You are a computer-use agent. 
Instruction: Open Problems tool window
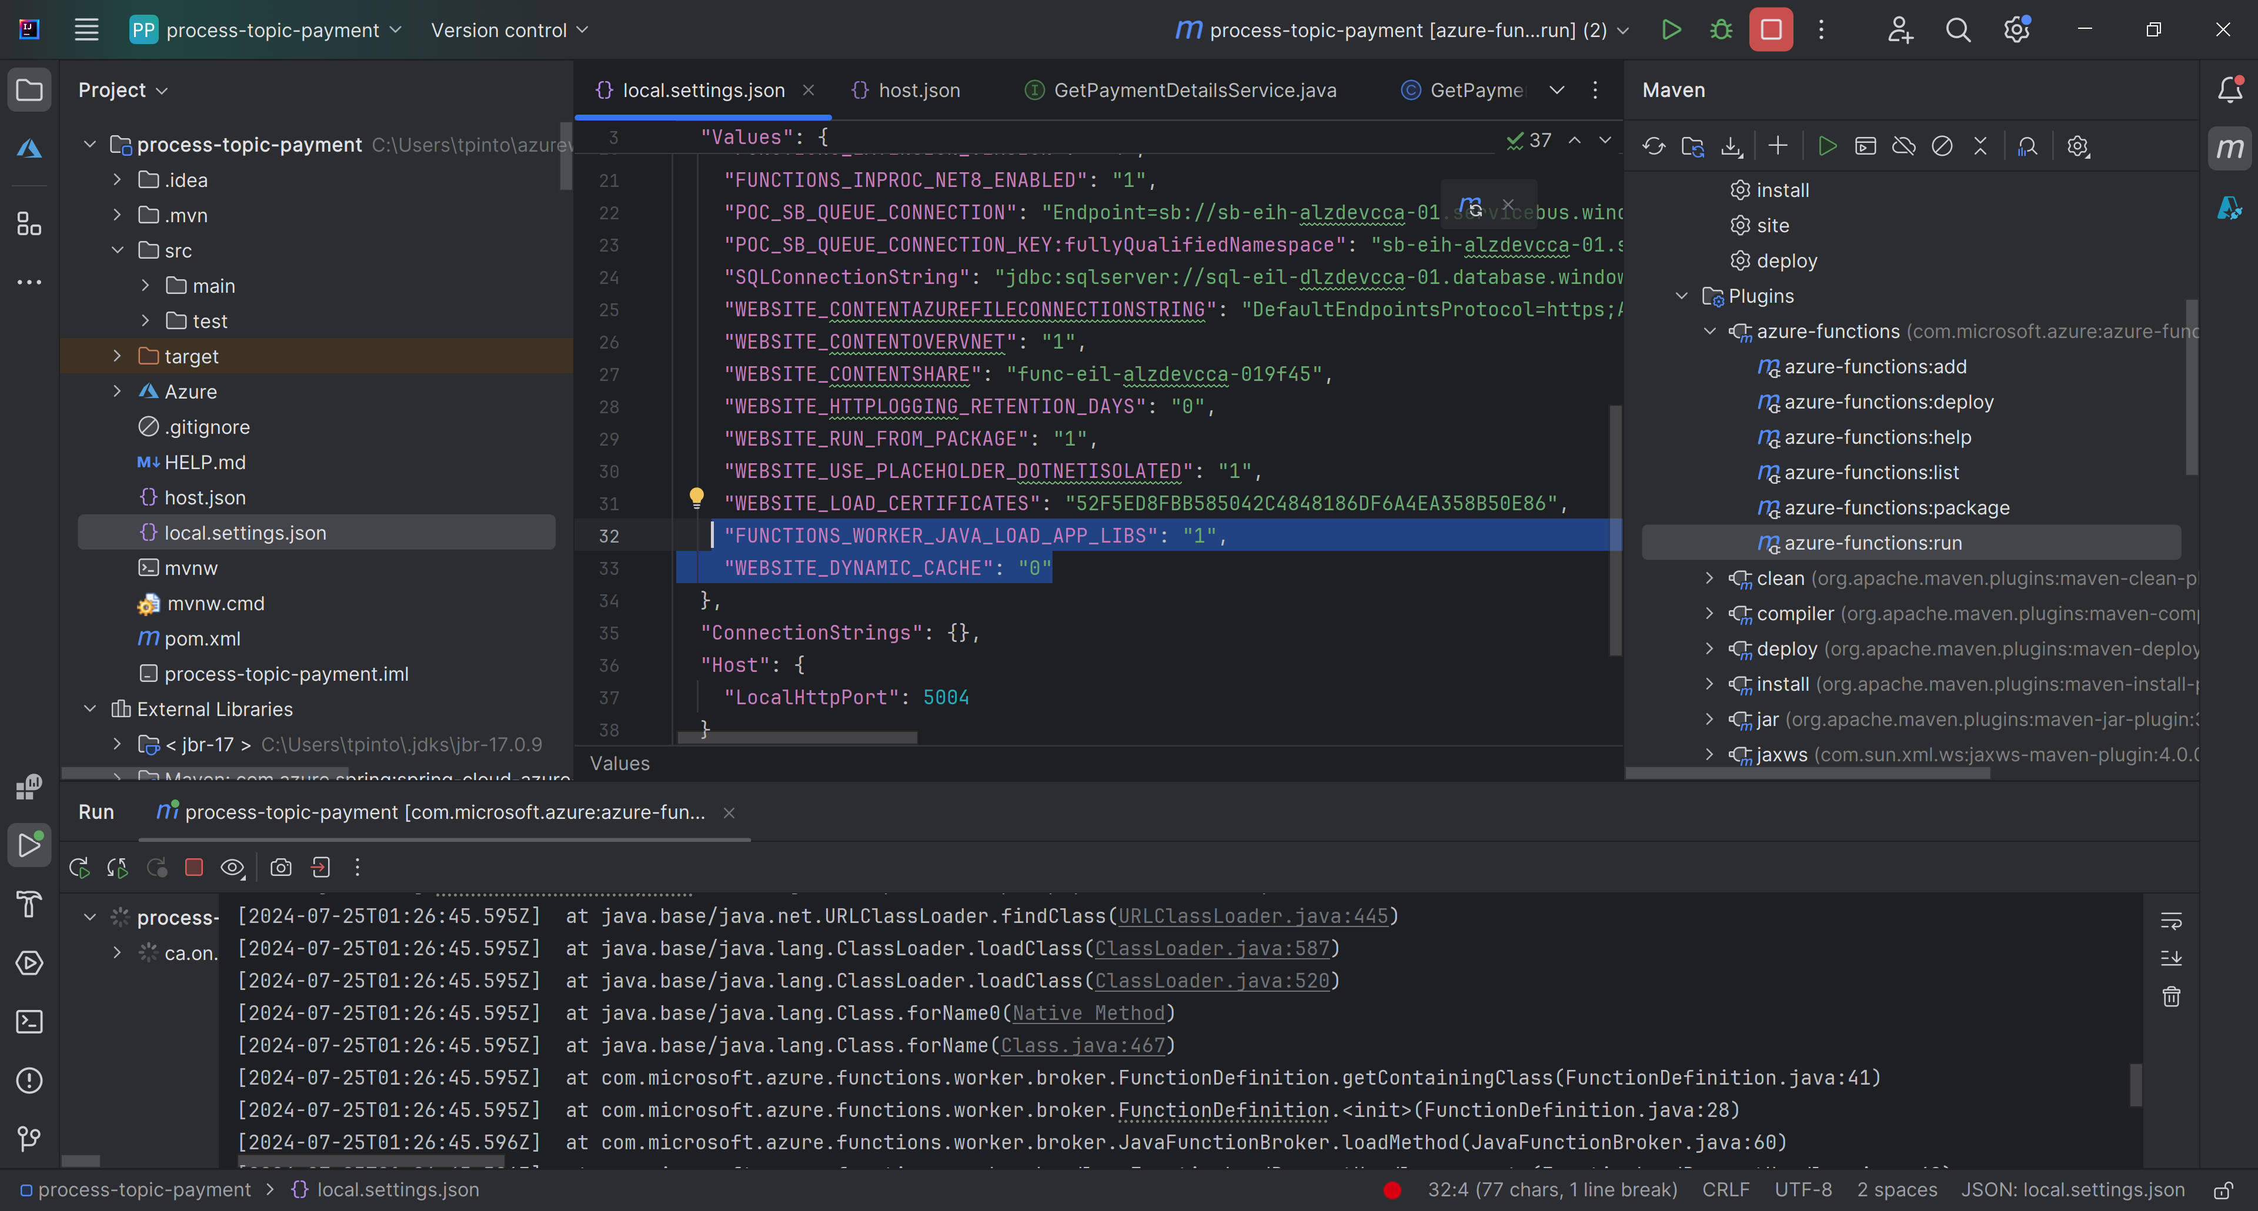click(29, 1080)
